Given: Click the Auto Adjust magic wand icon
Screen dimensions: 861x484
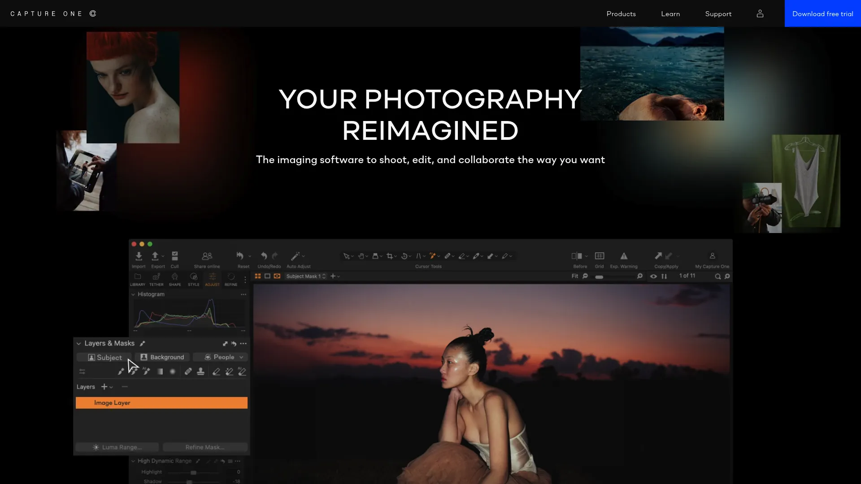Looking at the screenshot, I should (295, 256).
